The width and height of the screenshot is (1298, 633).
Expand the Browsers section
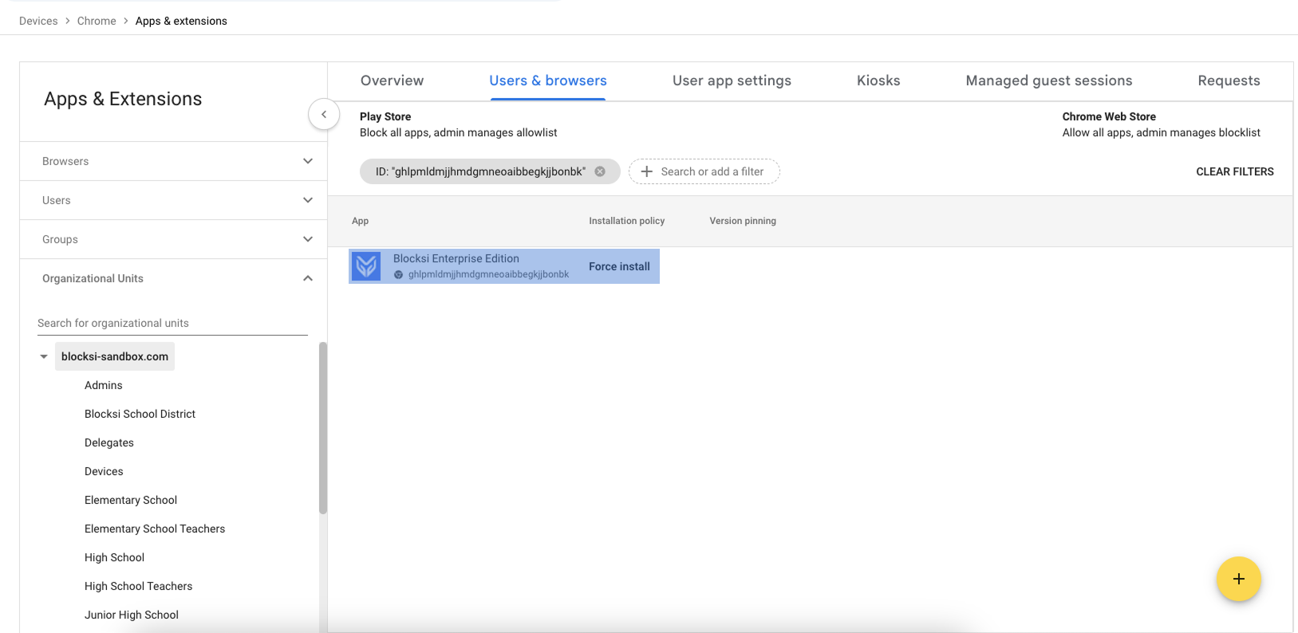[308, 161]
